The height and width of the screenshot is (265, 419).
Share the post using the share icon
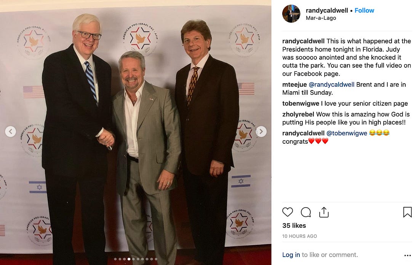coord(324,212)
